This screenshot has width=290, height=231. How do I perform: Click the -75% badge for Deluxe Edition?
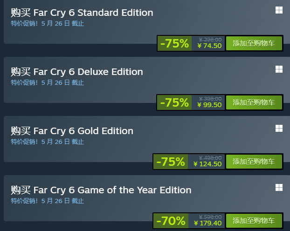(x=174, y=102)
